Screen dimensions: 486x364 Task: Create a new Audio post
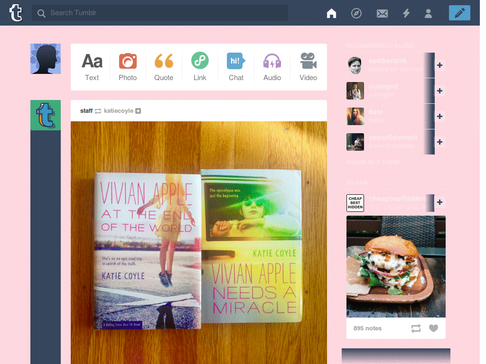[272, 67]
